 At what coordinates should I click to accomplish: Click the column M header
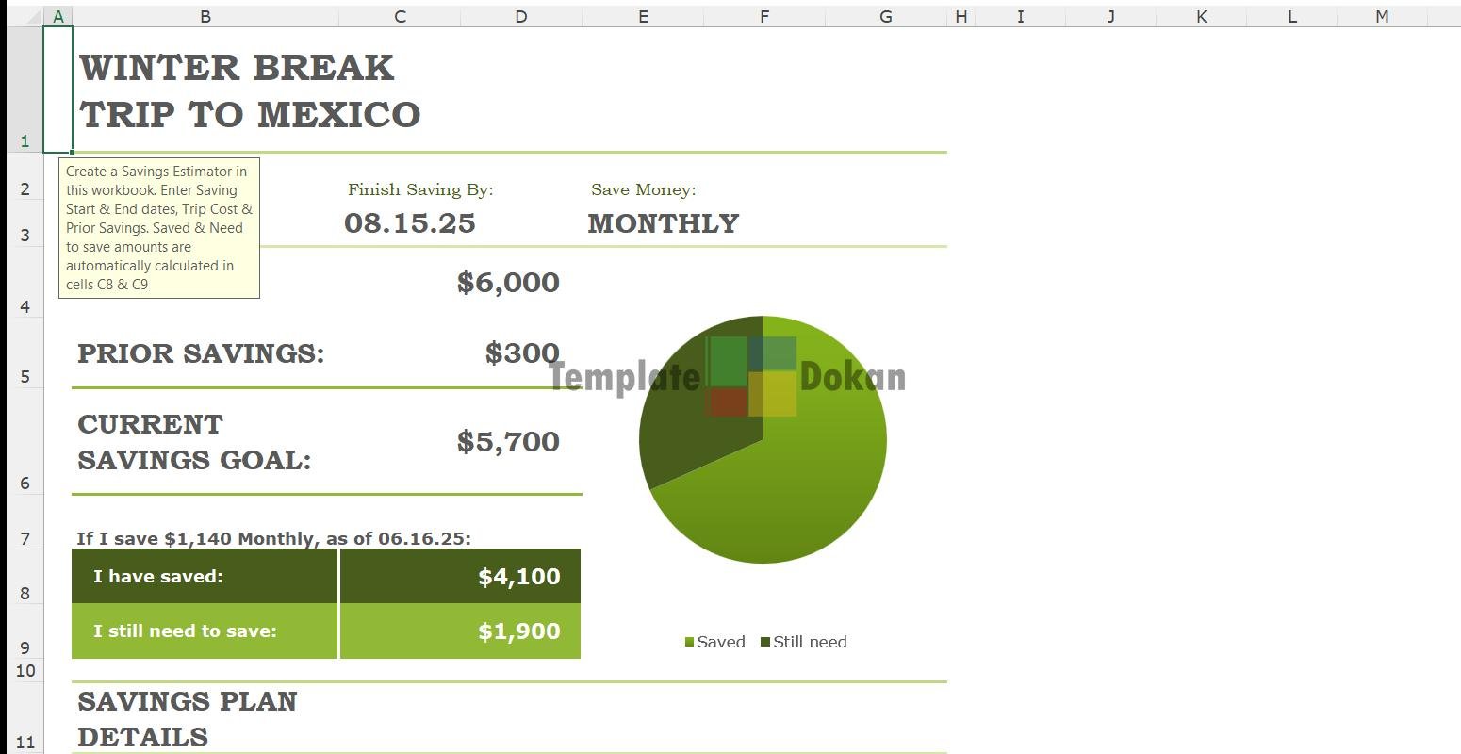[x=1381, y=16]
